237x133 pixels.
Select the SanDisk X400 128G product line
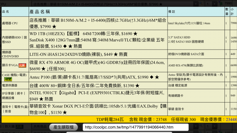pos(97,43)
